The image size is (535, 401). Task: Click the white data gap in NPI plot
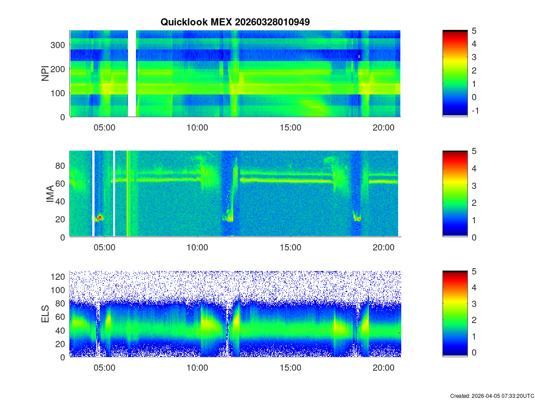132,74
